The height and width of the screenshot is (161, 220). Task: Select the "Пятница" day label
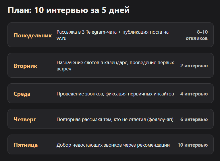click(26, 145)
